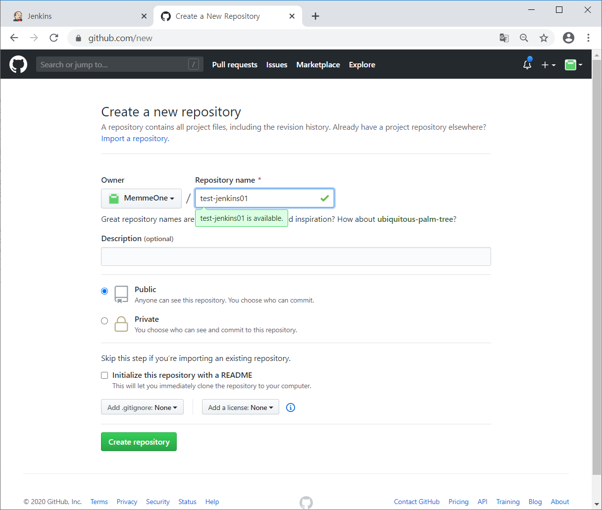
Task: Click the footer GitHub logo
Action: click(306, 502)
